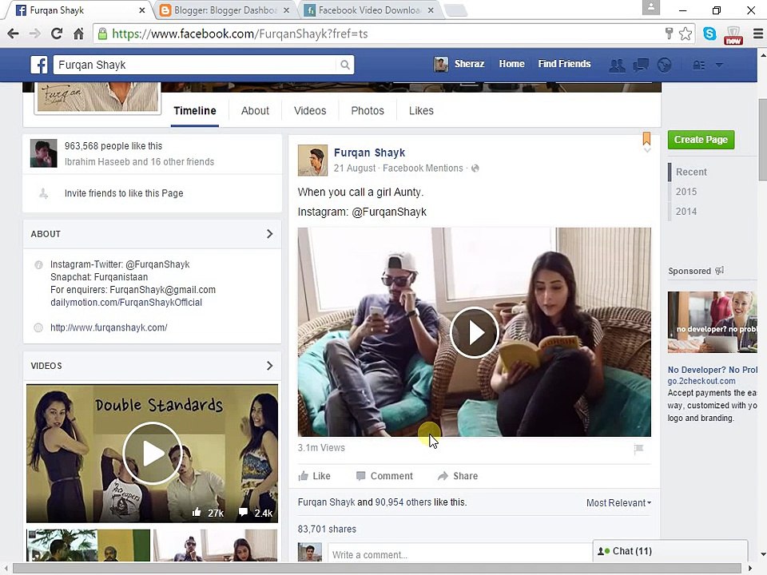
Task: Open the Chat (11) bar
Action: click(670, 551)
